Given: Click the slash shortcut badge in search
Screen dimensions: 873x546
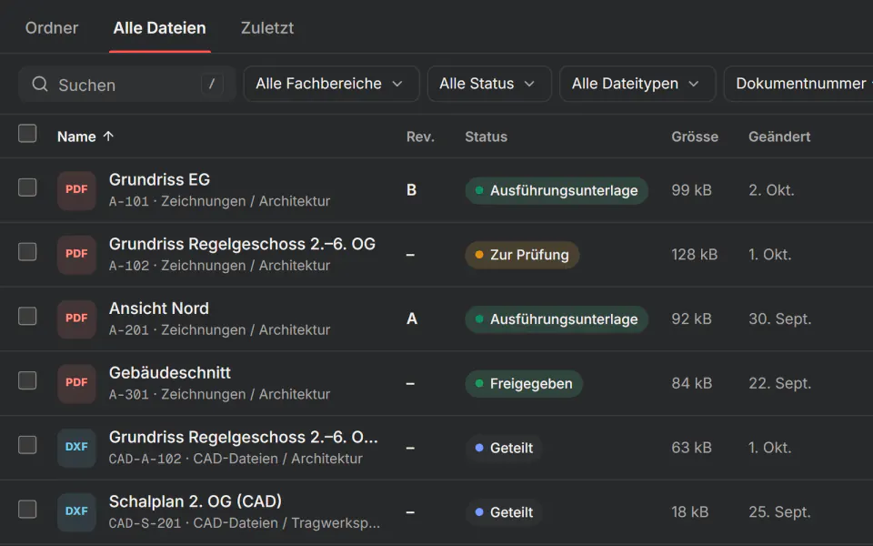Looking at the screenshot, I should pos(212,84).
